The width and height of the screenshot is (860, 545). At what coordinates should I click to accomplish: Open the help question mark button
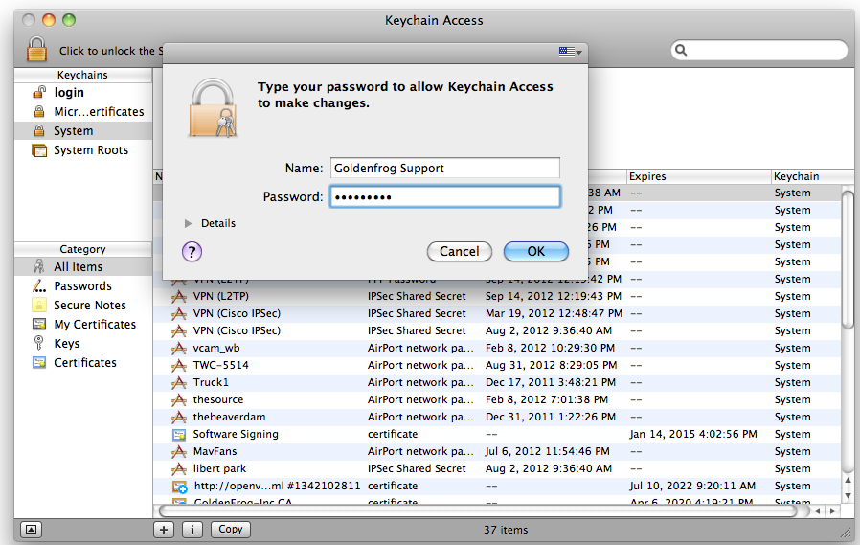point(192,252)
